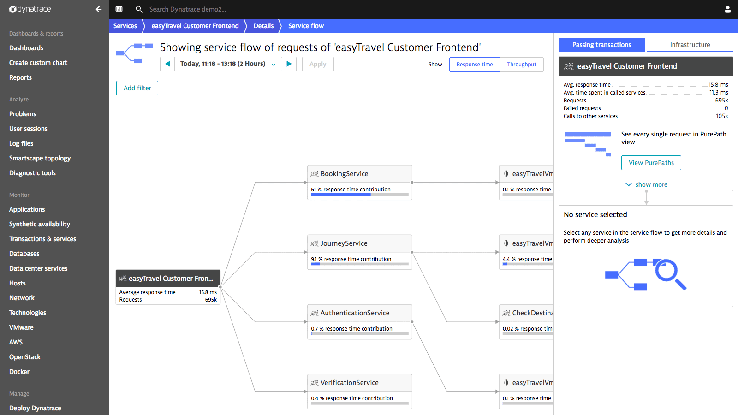Click the service icon in right panel header
The image size is (738, 415).
pos(569,66)
